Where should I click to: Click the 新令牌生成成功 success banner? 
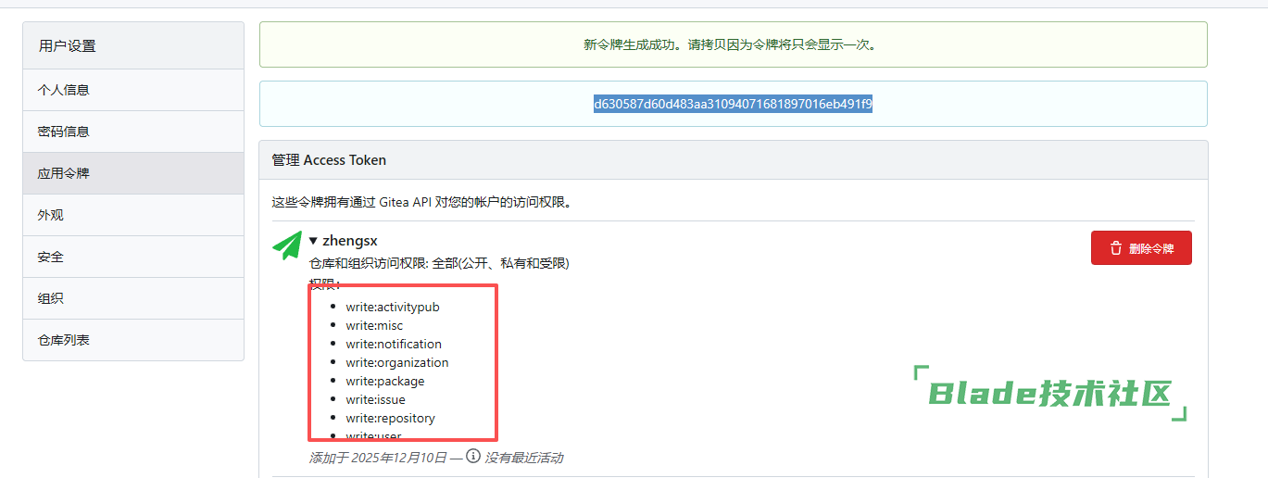click(x=733, y=44)
